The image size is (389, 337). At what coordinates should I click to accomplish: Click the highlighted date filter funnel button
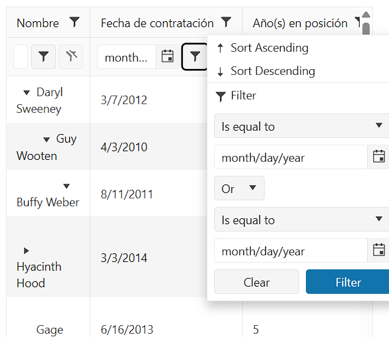click(x=195, y=56)
